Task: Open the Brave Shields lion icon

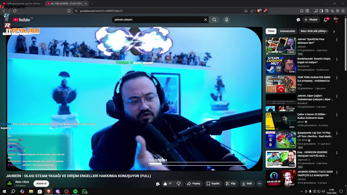Action: pyautogui.click(x=259, y=11)
